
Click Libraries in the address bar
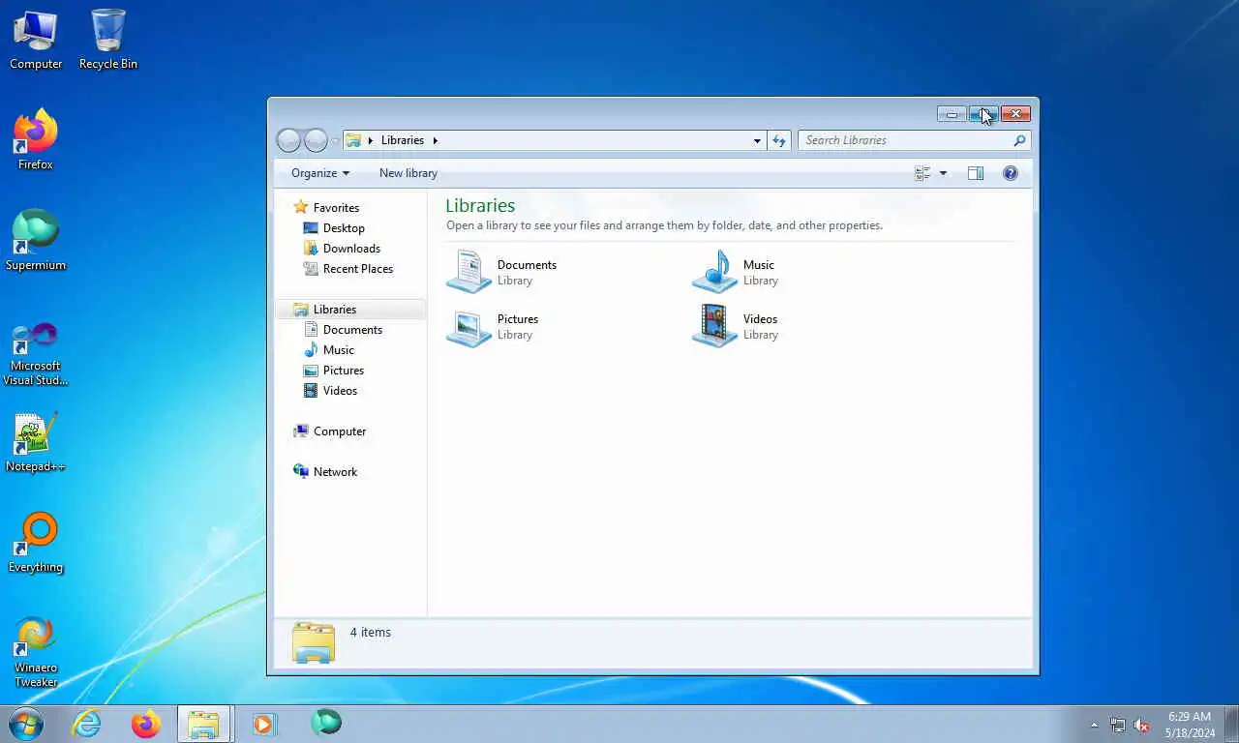[x=403, y=140]
